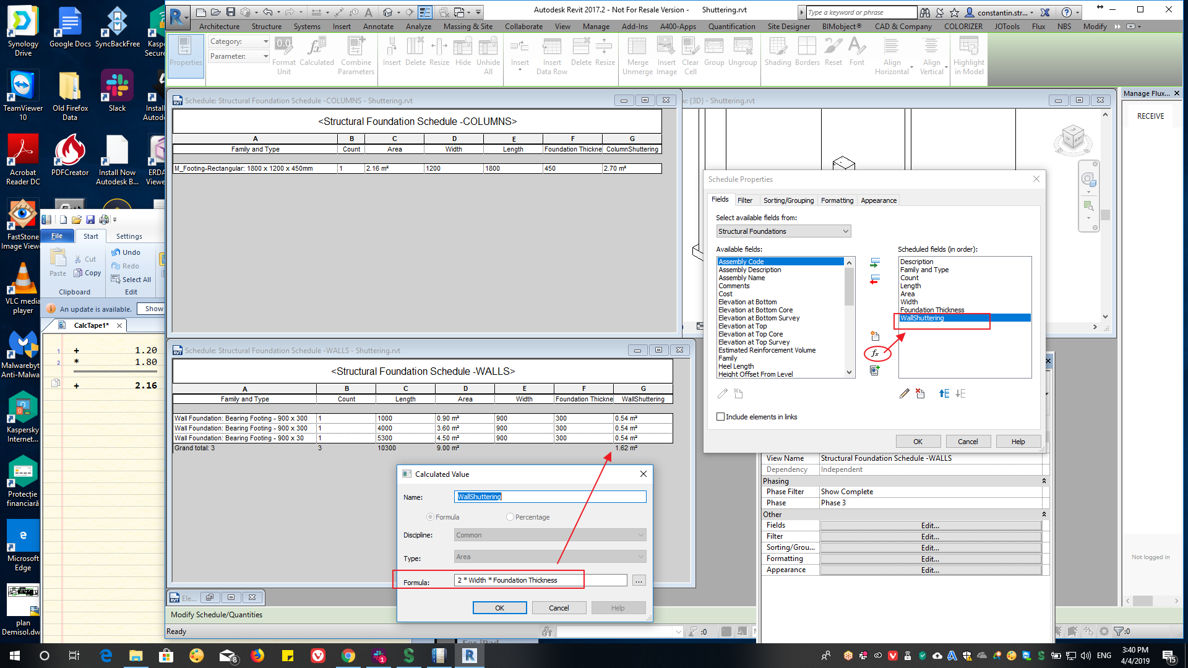Click the Merge Unmerge cells icon

coord(637,54)
